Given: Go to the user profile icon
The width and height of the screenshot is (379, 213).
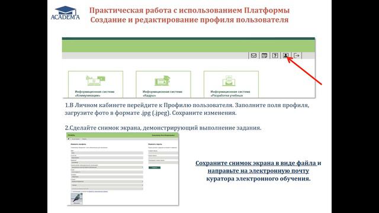Looking at the screenshot, I should [x=285, y=56].
